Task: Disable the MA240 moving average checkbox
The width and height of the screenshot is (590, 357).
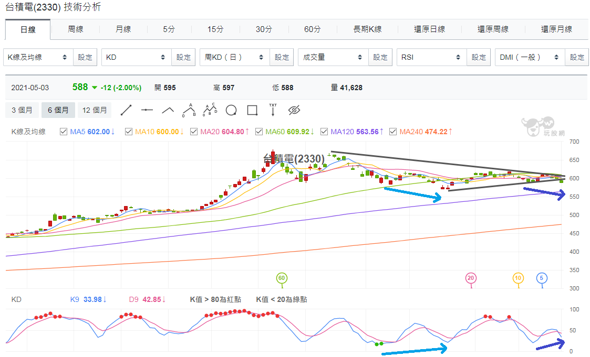Action: point(393,132)
